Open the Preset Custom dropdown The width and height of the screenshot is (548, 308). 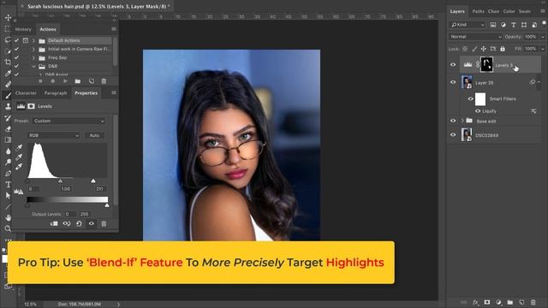point(68,121)
